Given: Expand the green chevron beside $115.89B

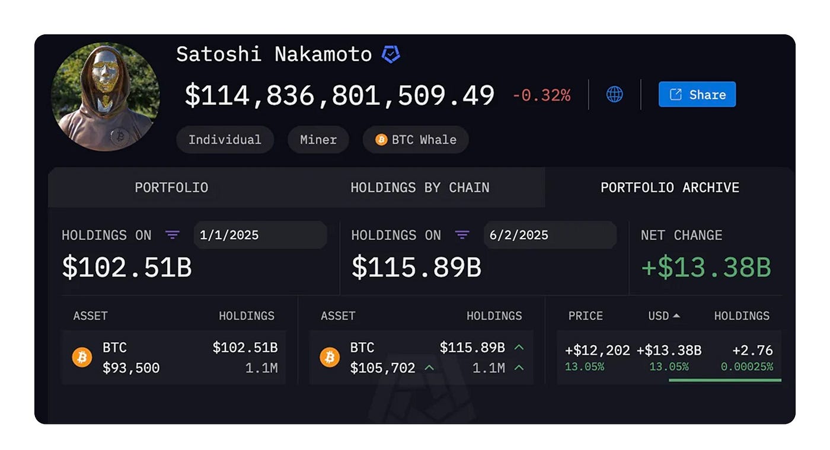Looking at the screenshot, I should (x=518, y=348).
